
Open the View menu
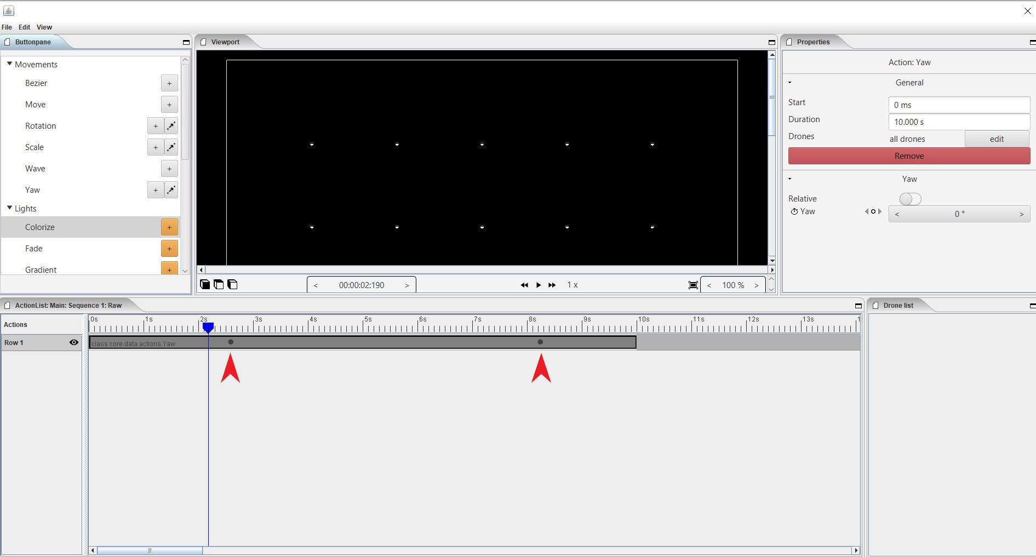[x=44, y=27]
